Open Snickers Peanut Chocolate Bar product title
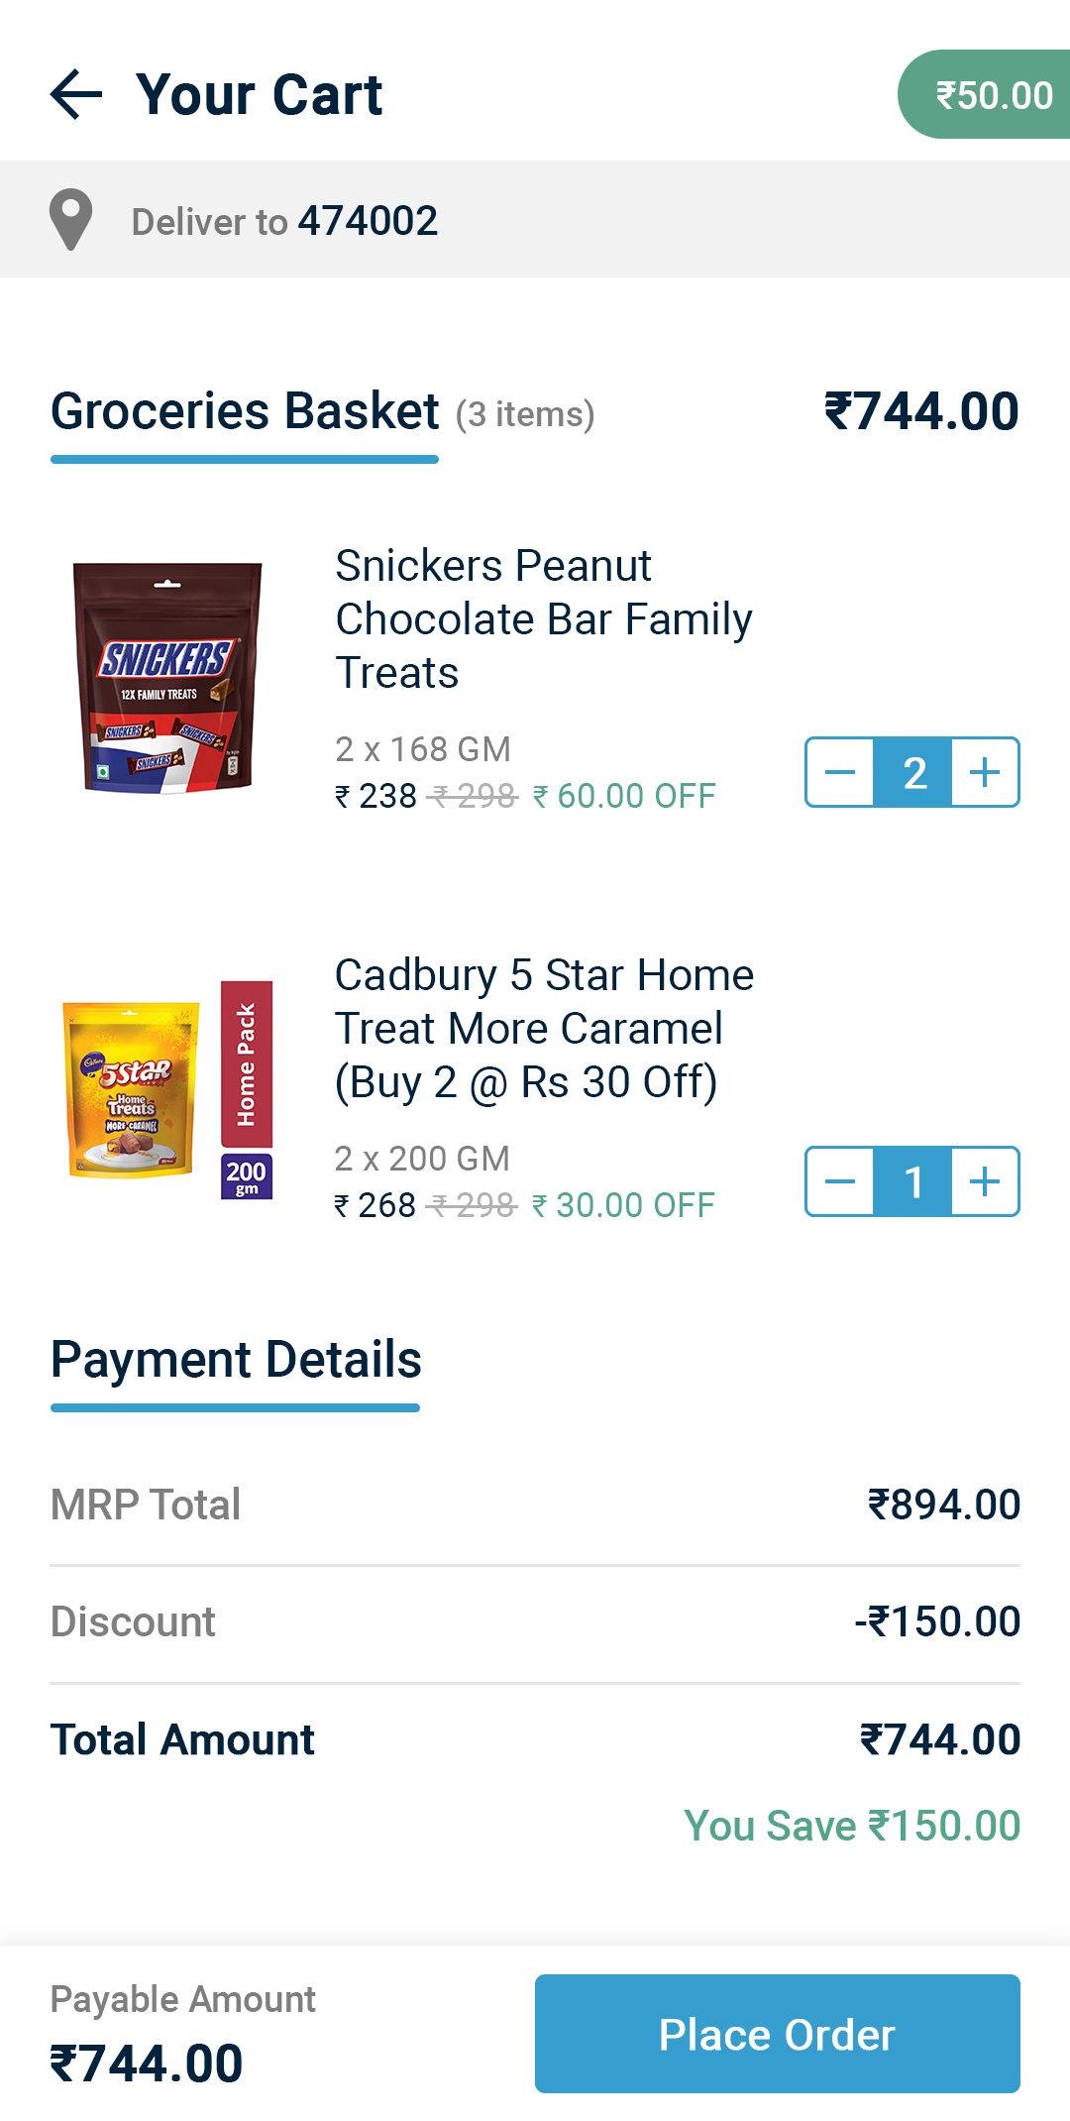Image resolution: width=1070 pixels, height=2121 pixels. (543, 619)
